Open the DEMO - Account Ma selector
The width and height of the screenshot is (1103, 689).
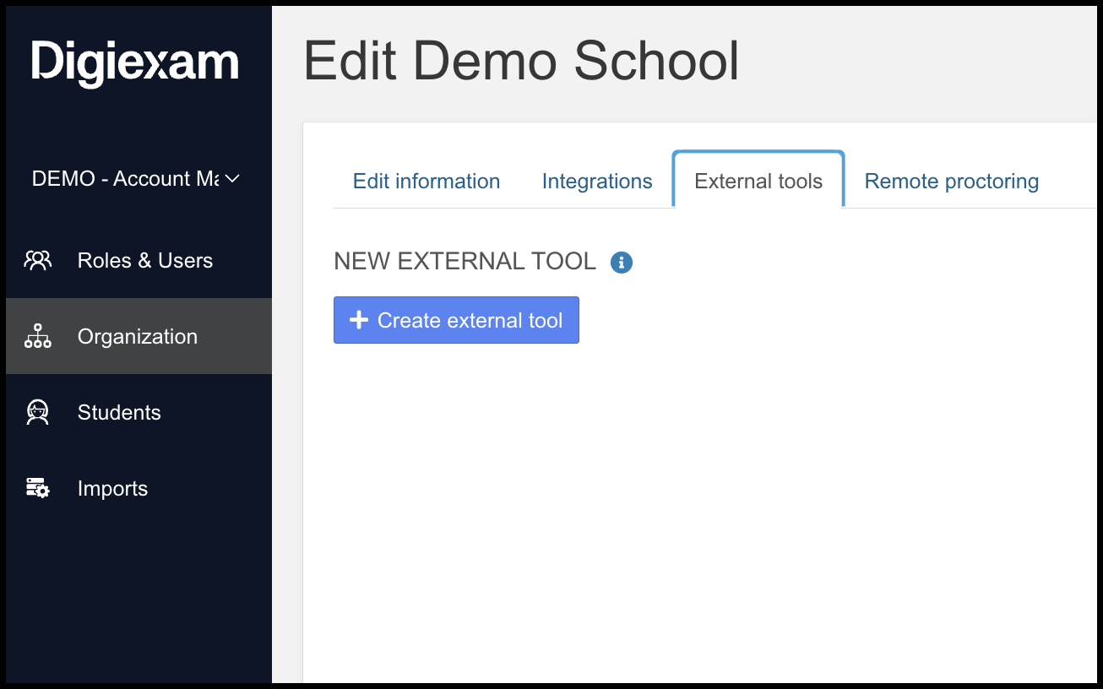[x=136, y=179]
